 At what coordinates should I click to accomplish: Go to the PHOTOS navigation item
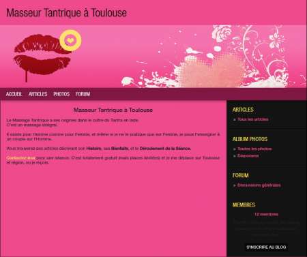61,94
